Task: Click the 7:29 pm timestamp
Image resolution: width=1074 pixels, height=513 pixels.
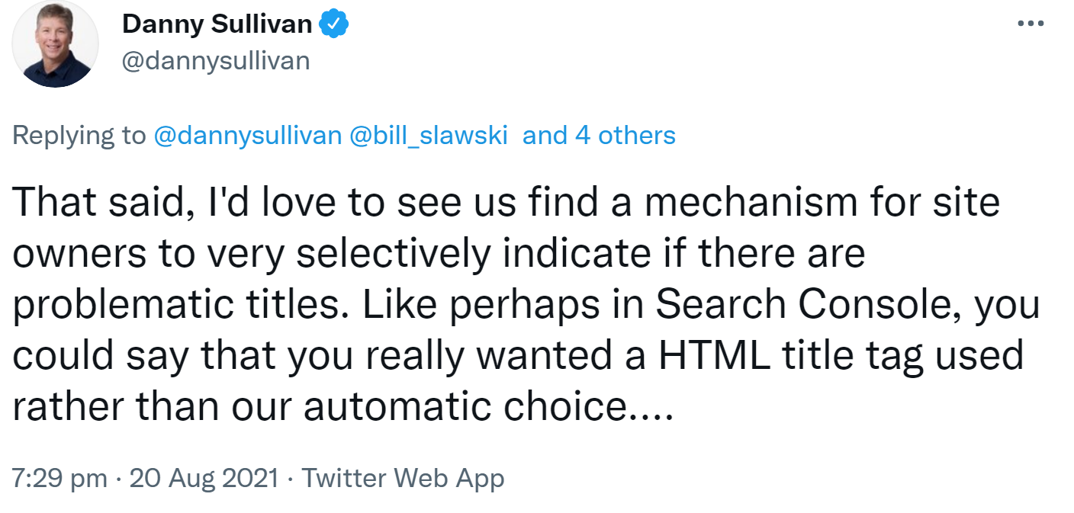Action: click(x=59, y=479)
